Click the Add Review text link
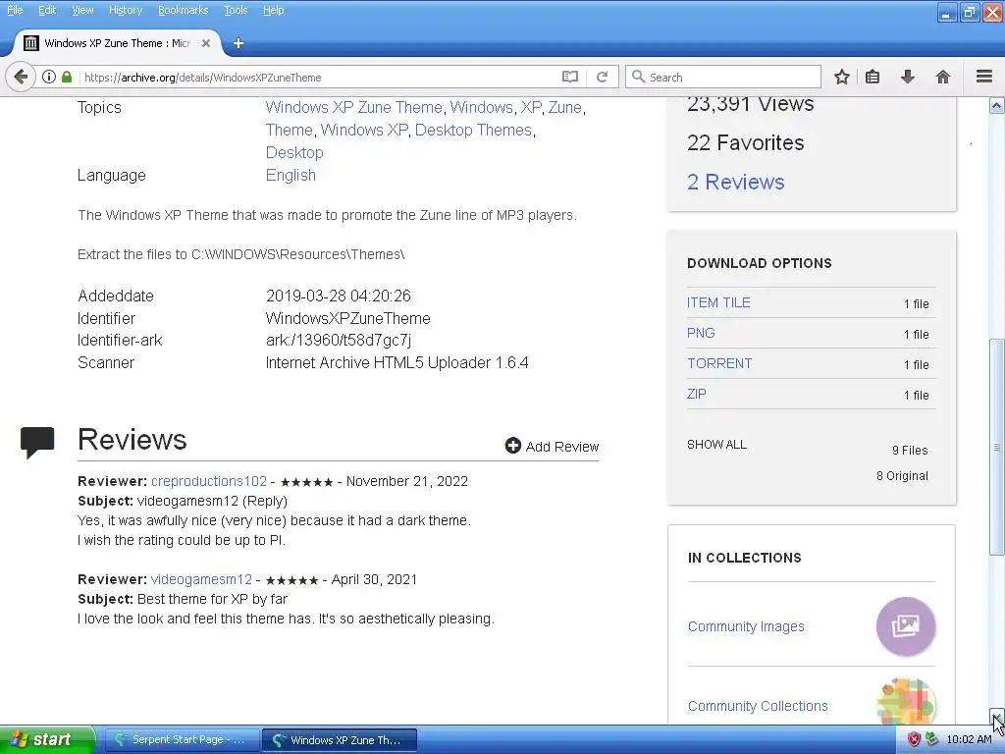This screenshot has height=754, width=1005. click(562, 447)
